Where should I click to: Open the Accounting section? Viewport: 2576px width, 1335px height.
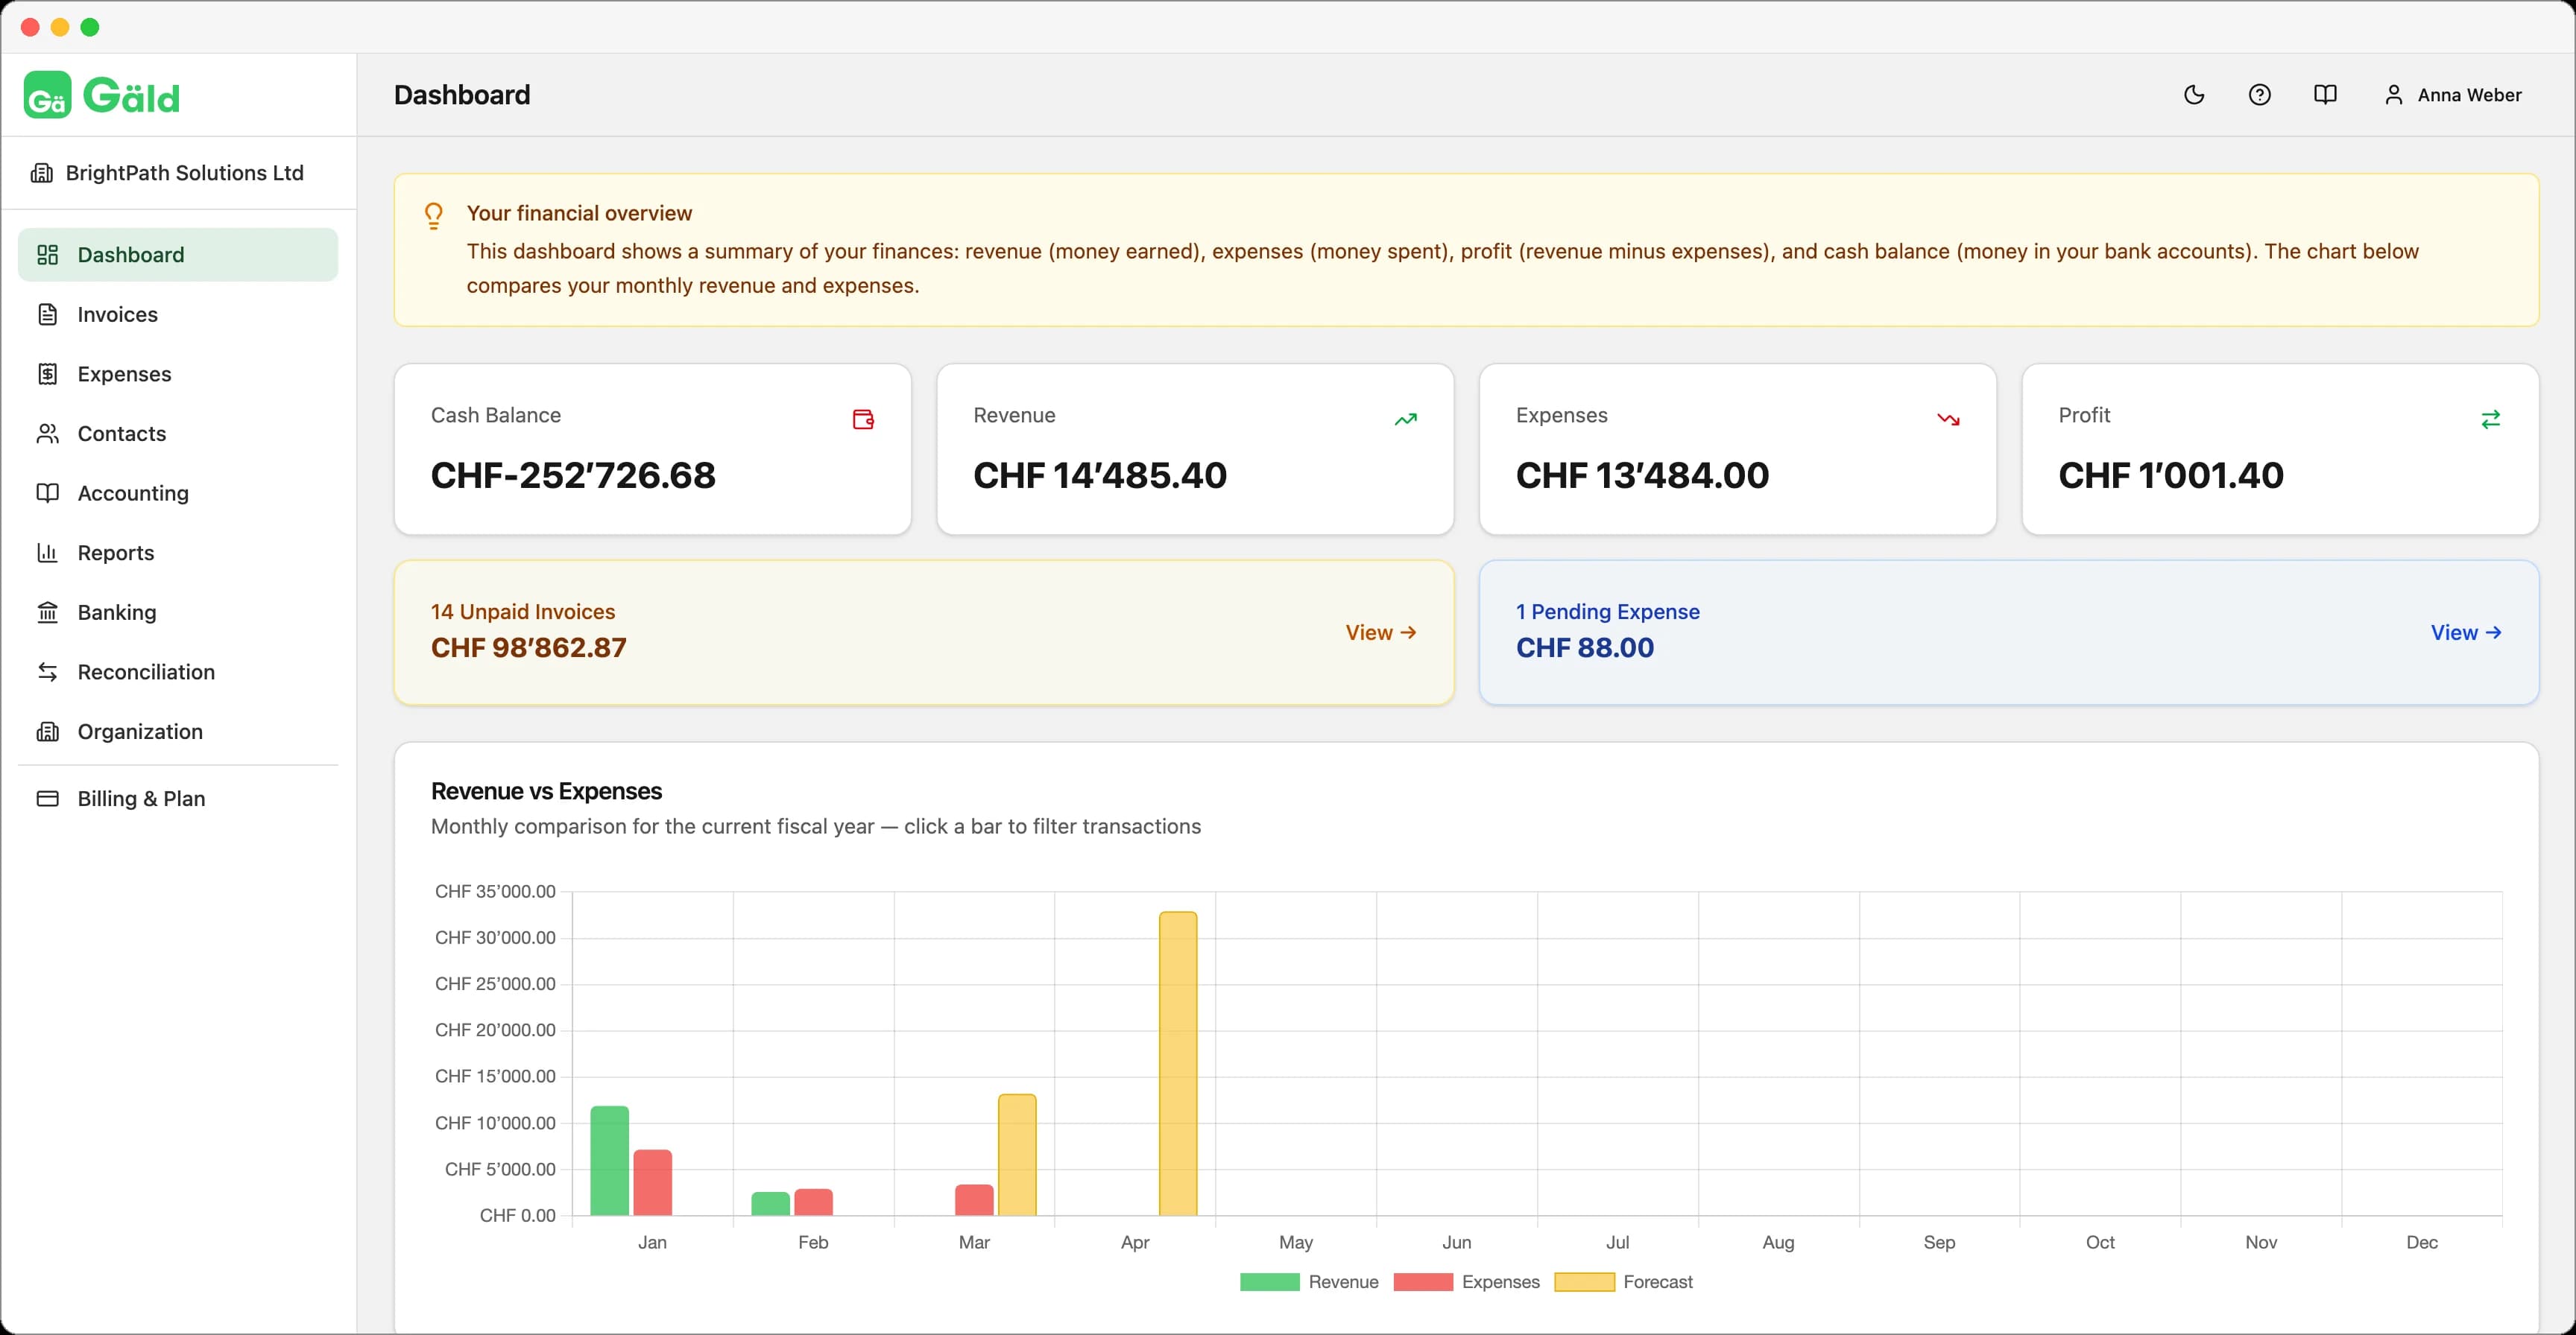pyautogui.click(x=133, y=492)
